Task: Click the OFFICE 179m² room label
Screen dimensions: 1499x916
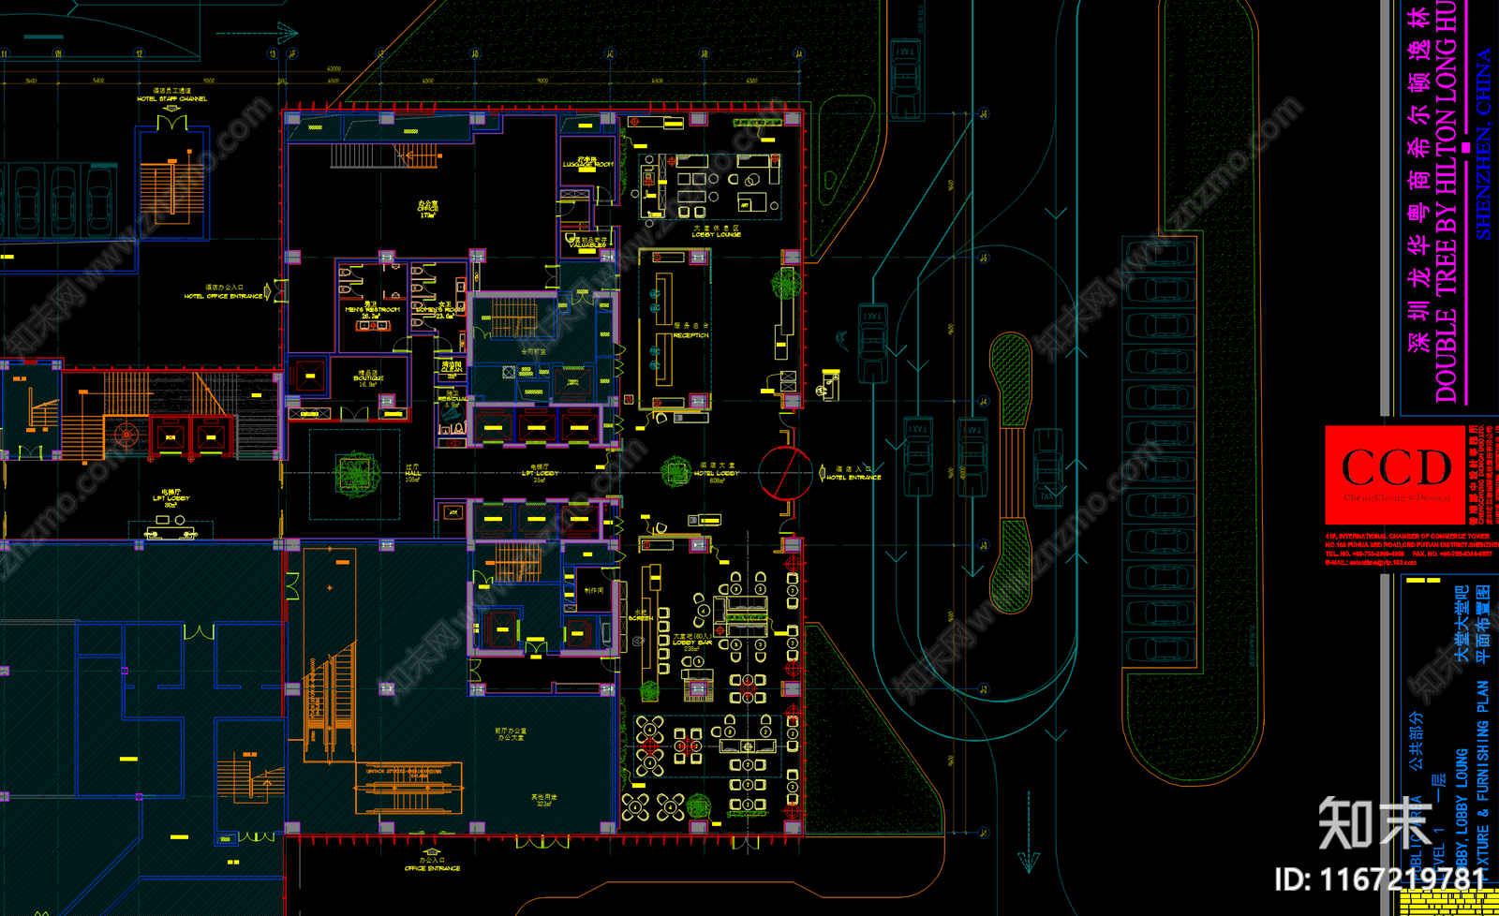Action: pos(427,211)
